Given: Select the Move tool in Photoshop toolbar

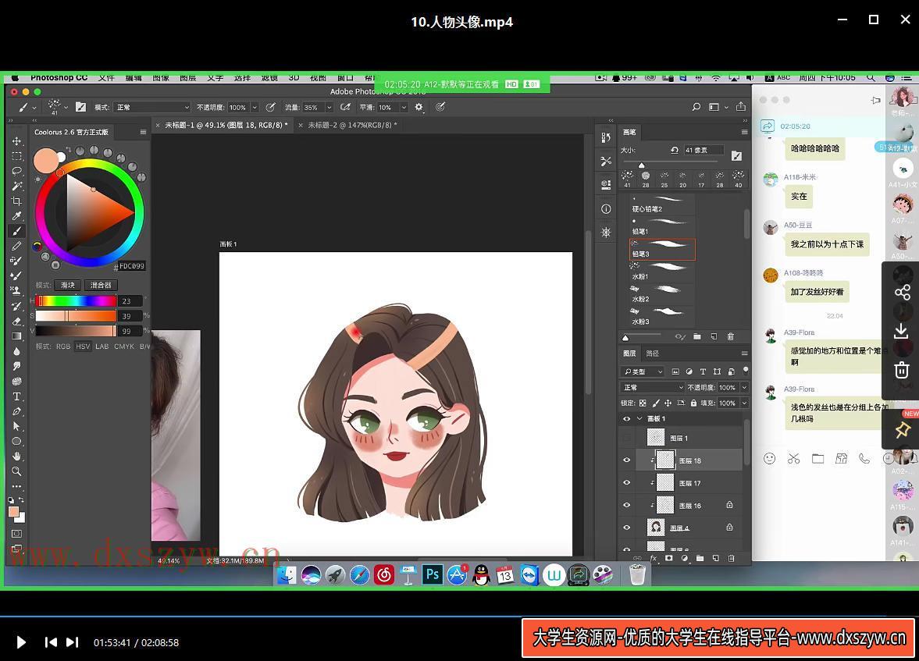Looking at the screenshot, I should point(16,141).
